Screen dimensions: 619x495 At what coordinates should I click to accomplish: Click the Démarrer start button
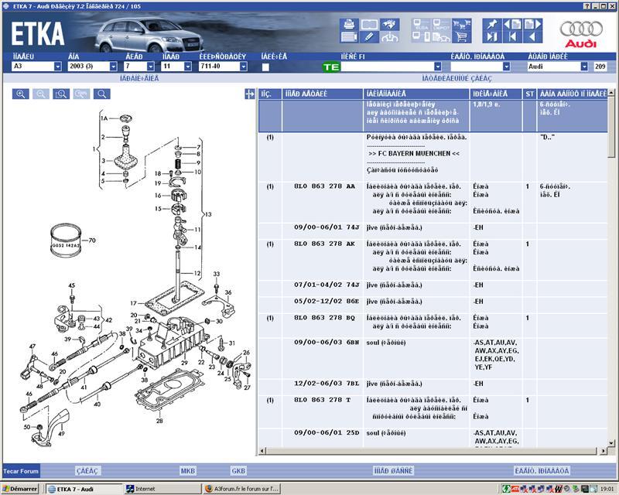pos(20,489)
